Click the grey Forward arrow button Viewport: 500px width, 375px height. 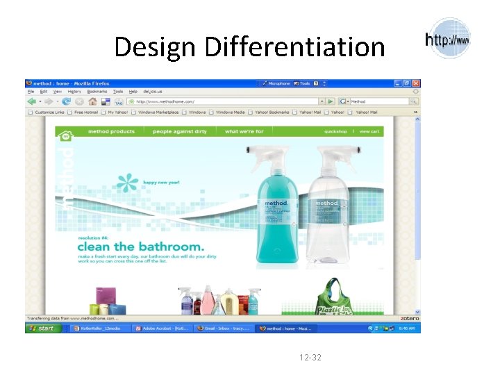tap(49, 101)
